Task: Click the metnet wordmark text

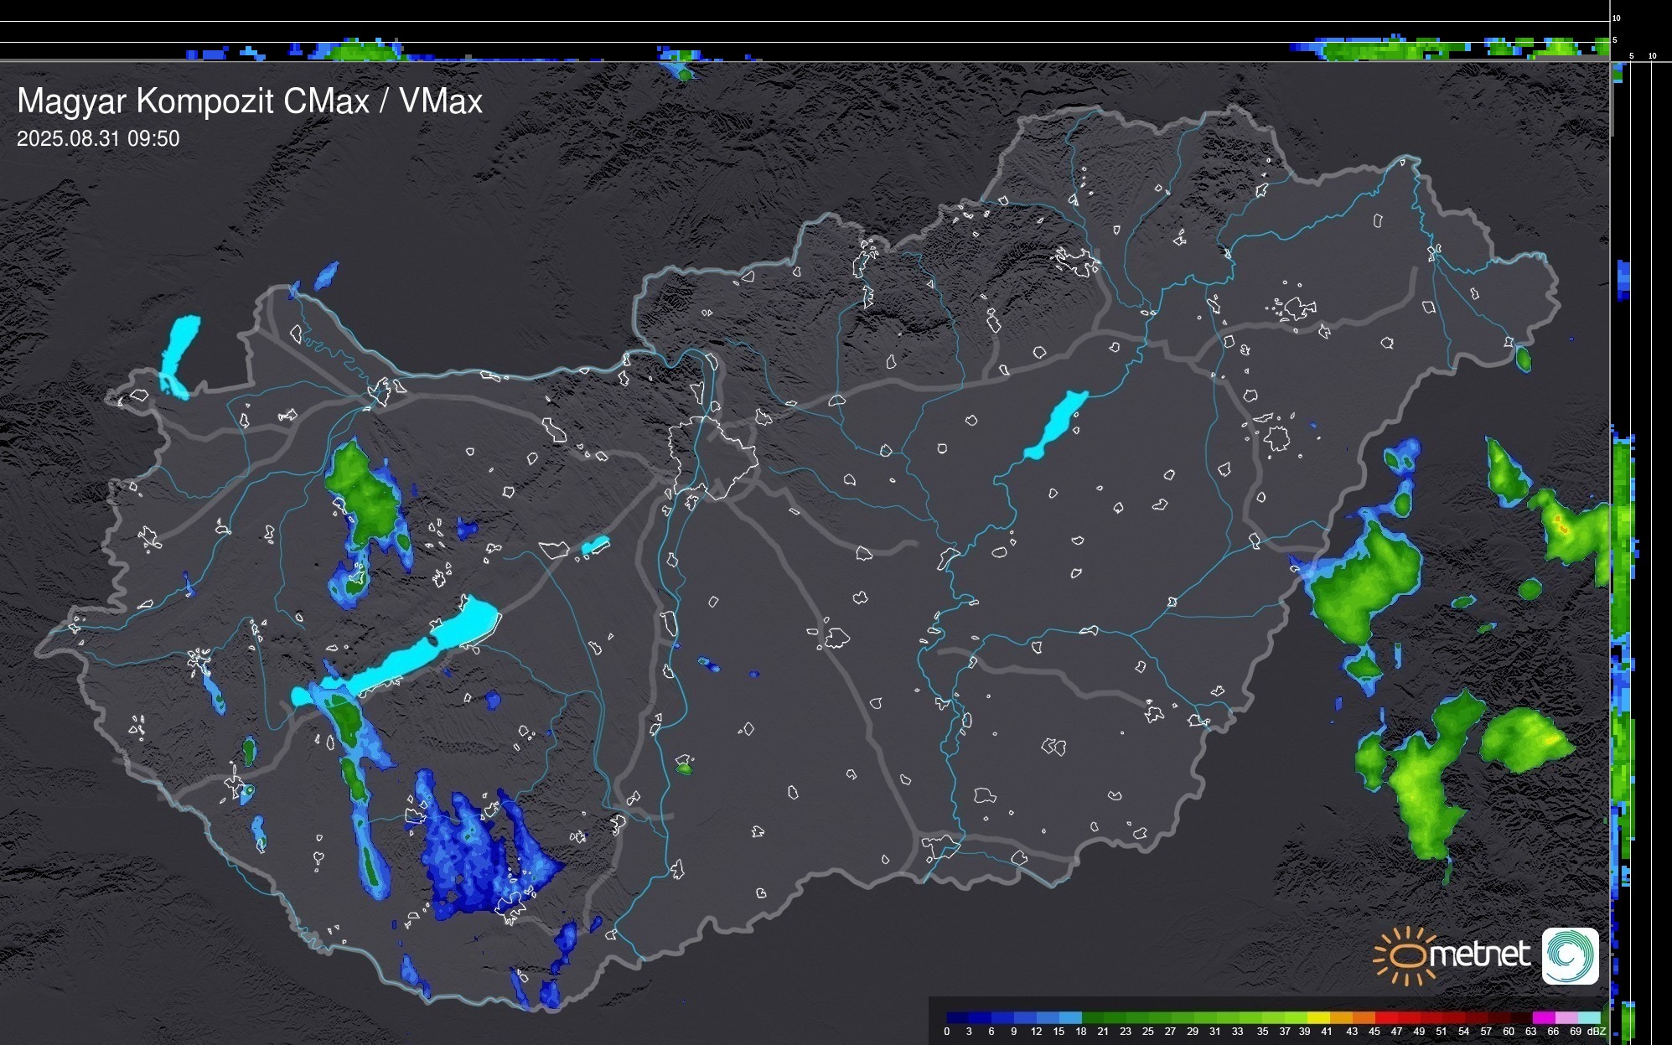Action: 1479,955
